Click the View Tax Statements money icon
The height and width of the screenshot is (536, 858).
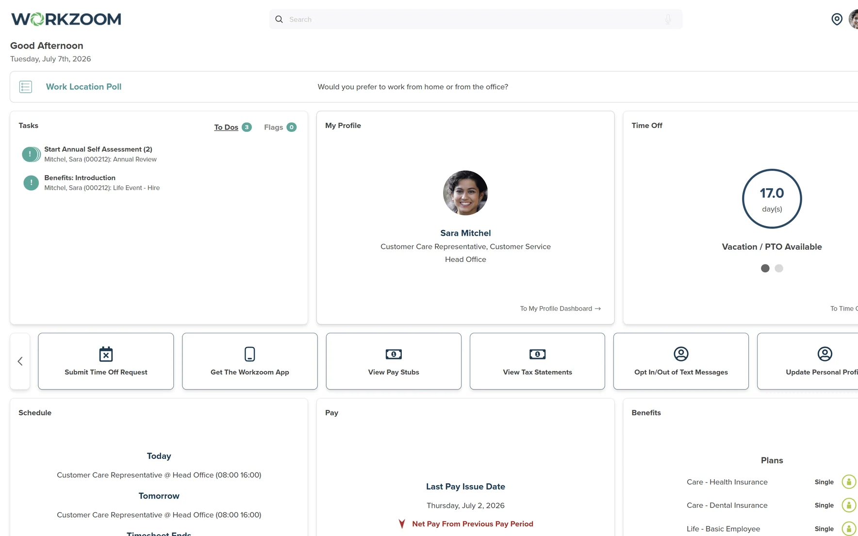click(x=537, y=354)
